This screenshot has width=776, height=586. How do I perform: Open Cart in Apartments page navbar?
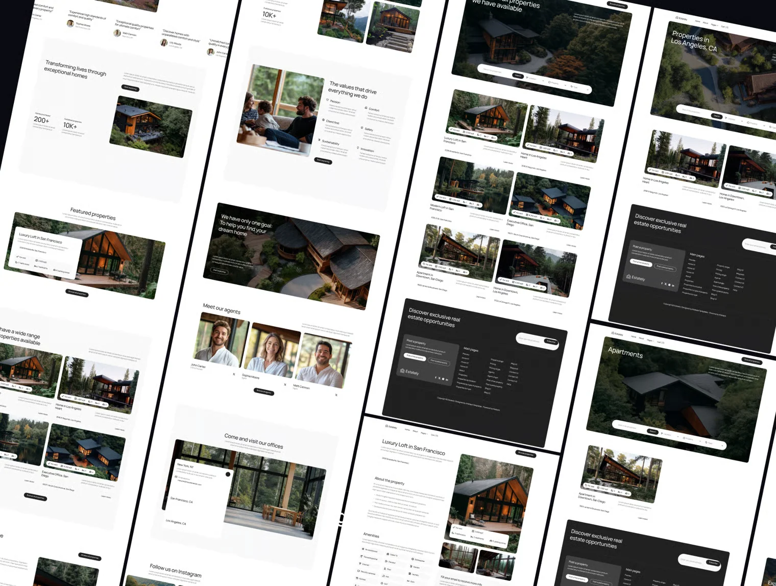click(x=661, y=342)
